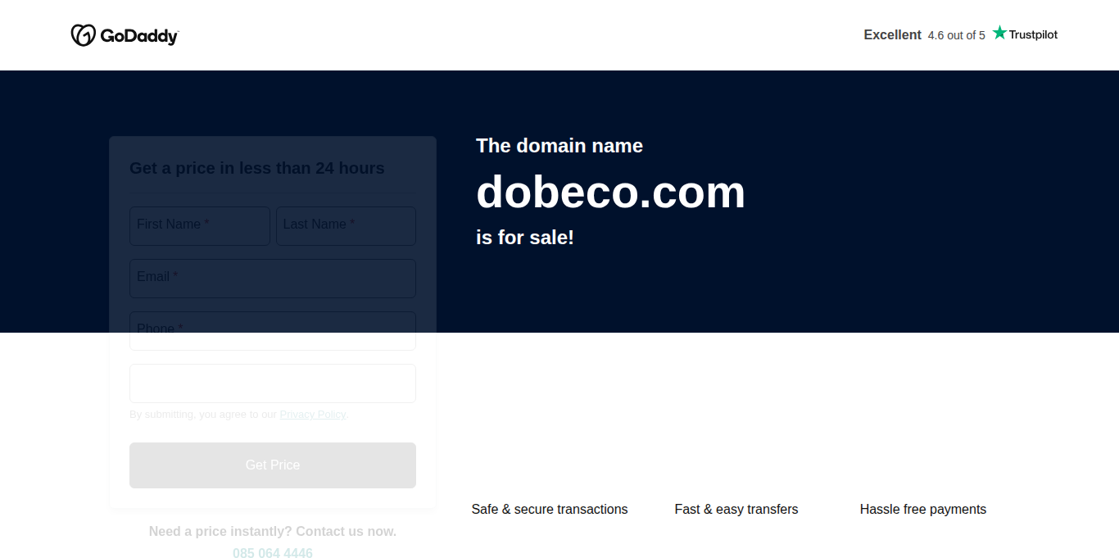Screen dimensions: 1119x558
Task: Click Need a price instantly text
Action: [273, 531]
